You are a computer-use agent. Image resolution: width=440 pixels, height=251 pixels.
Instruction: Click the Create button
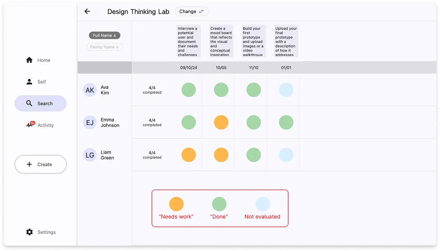(41, 164)
